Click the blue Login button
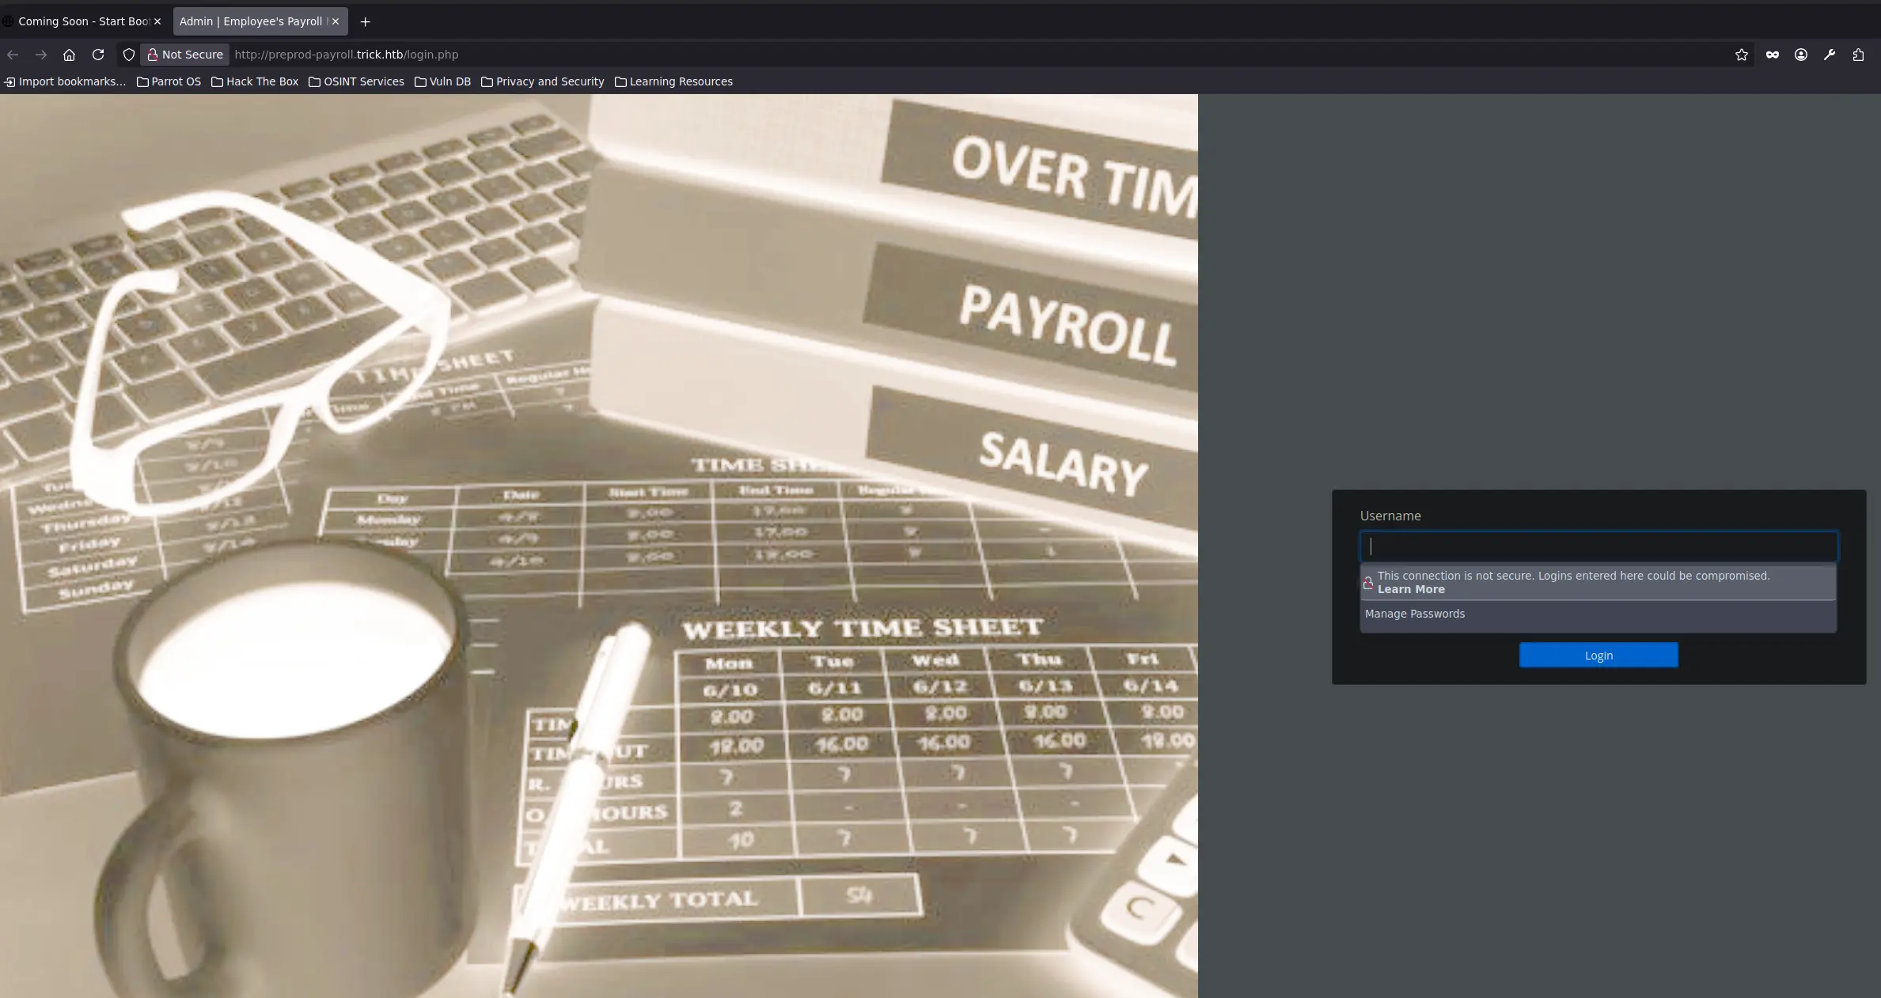This screenshot has height=998, width=1881. pos(1598,656)
